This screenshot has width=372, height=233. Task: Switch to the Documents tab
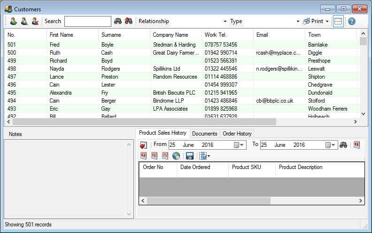pos(205,134)
